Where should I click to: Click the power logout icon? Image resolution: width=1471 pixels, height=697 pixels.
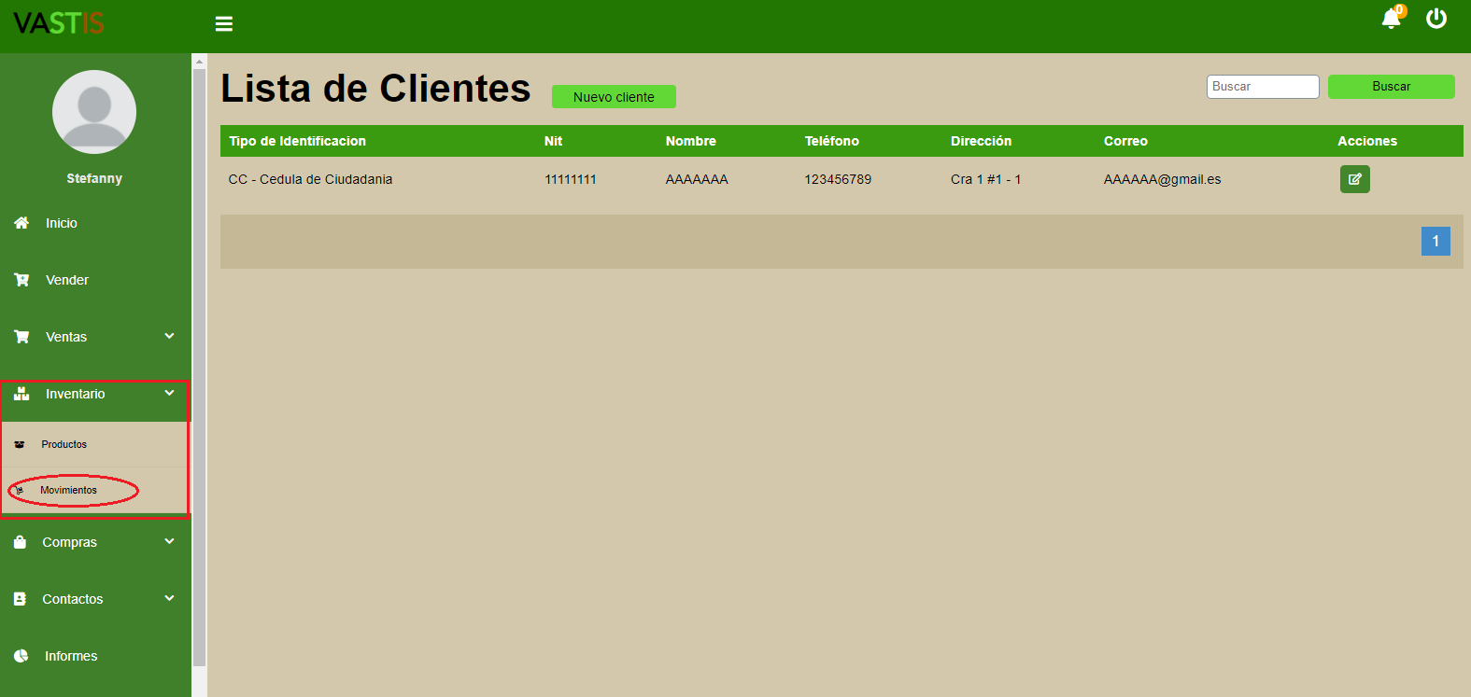point(1436,19)
